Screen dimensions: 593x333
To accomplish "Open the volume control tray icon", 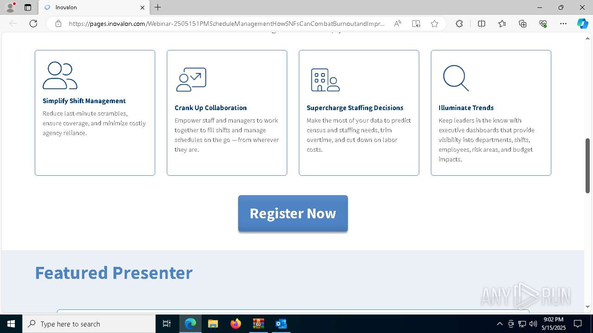I will pyautogui.click(x=533, y=324).
